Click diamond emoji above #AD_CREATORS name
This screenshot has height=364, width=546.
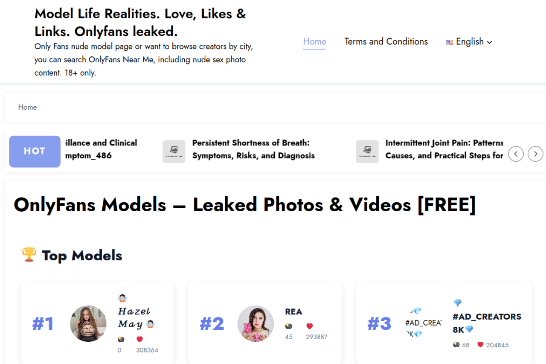[x=457, y=303]
